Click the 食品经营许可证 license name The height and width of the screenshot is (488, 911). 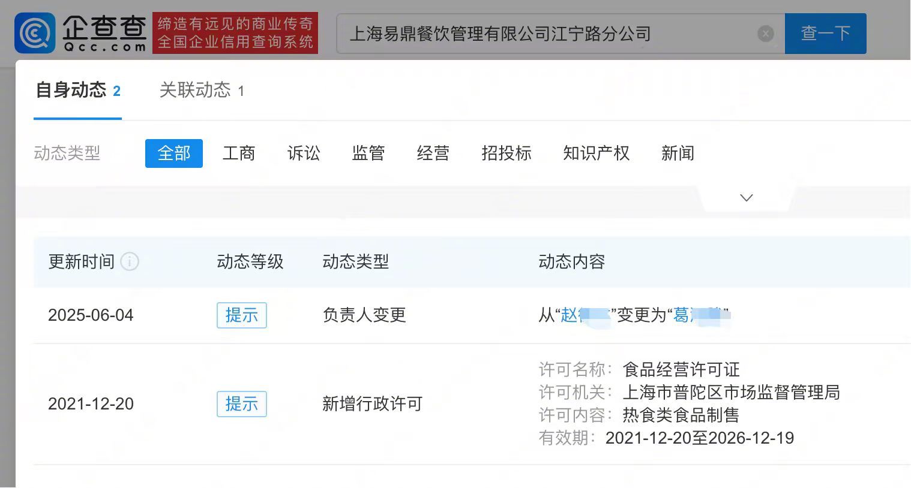pos(681,369)
